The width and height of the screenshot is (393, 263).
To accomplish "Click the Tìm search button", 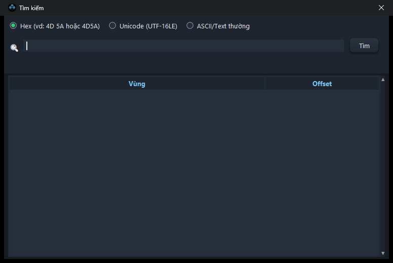I will (x=364, y=46).
